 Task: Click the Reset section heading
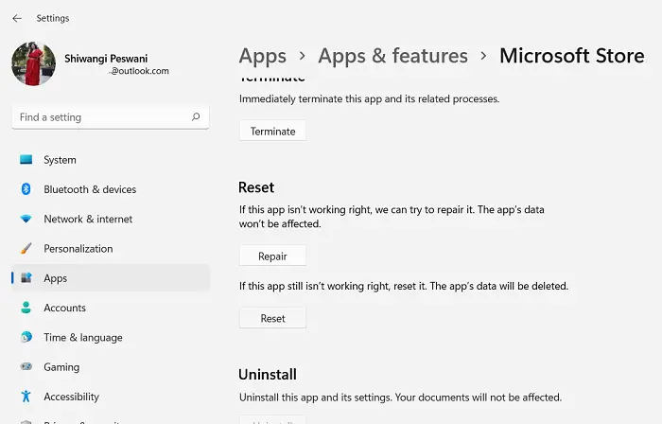[x=256, y=187]
